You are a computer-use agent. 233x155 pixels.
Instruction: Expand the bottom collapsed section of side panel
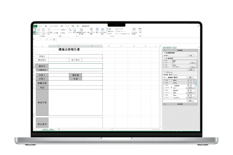(x=165, y=104)
